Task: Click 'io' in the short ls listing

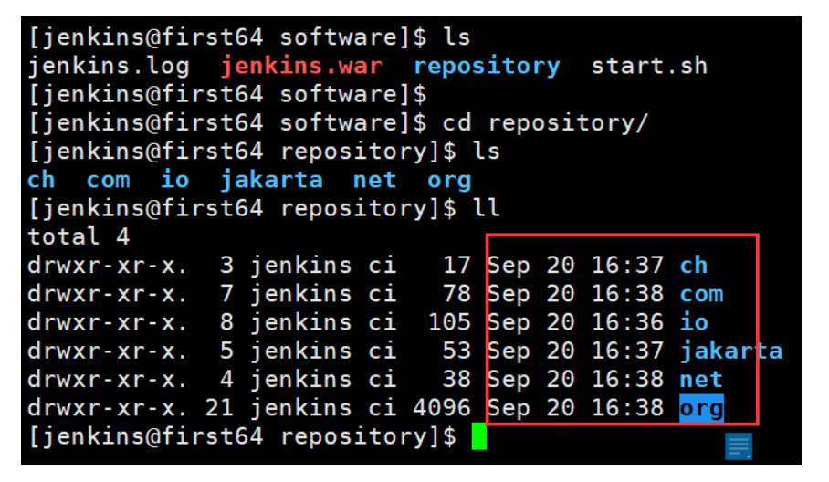Action: [x=175, y=180]
